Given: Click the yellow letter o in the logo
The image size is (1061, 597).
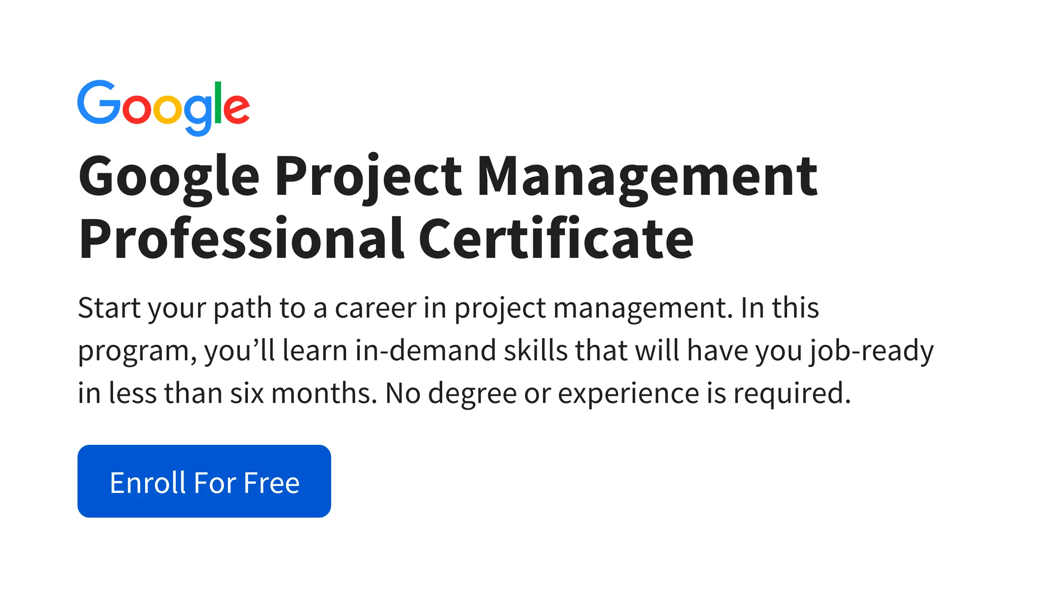Looking at the screenshot, I should point(167,109).
